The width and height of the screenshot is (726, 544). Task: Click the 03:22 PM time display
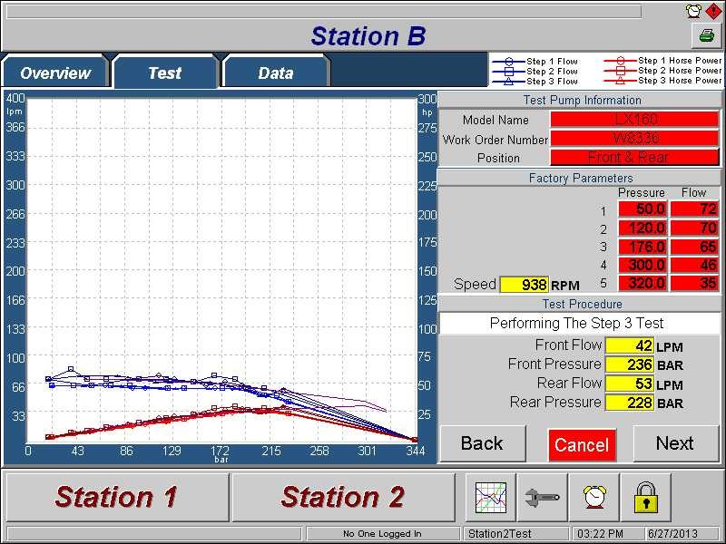coord(607,533)
